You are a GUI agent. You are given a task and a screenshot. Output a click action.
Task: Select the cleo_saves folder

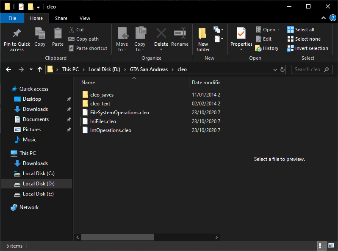102,95
